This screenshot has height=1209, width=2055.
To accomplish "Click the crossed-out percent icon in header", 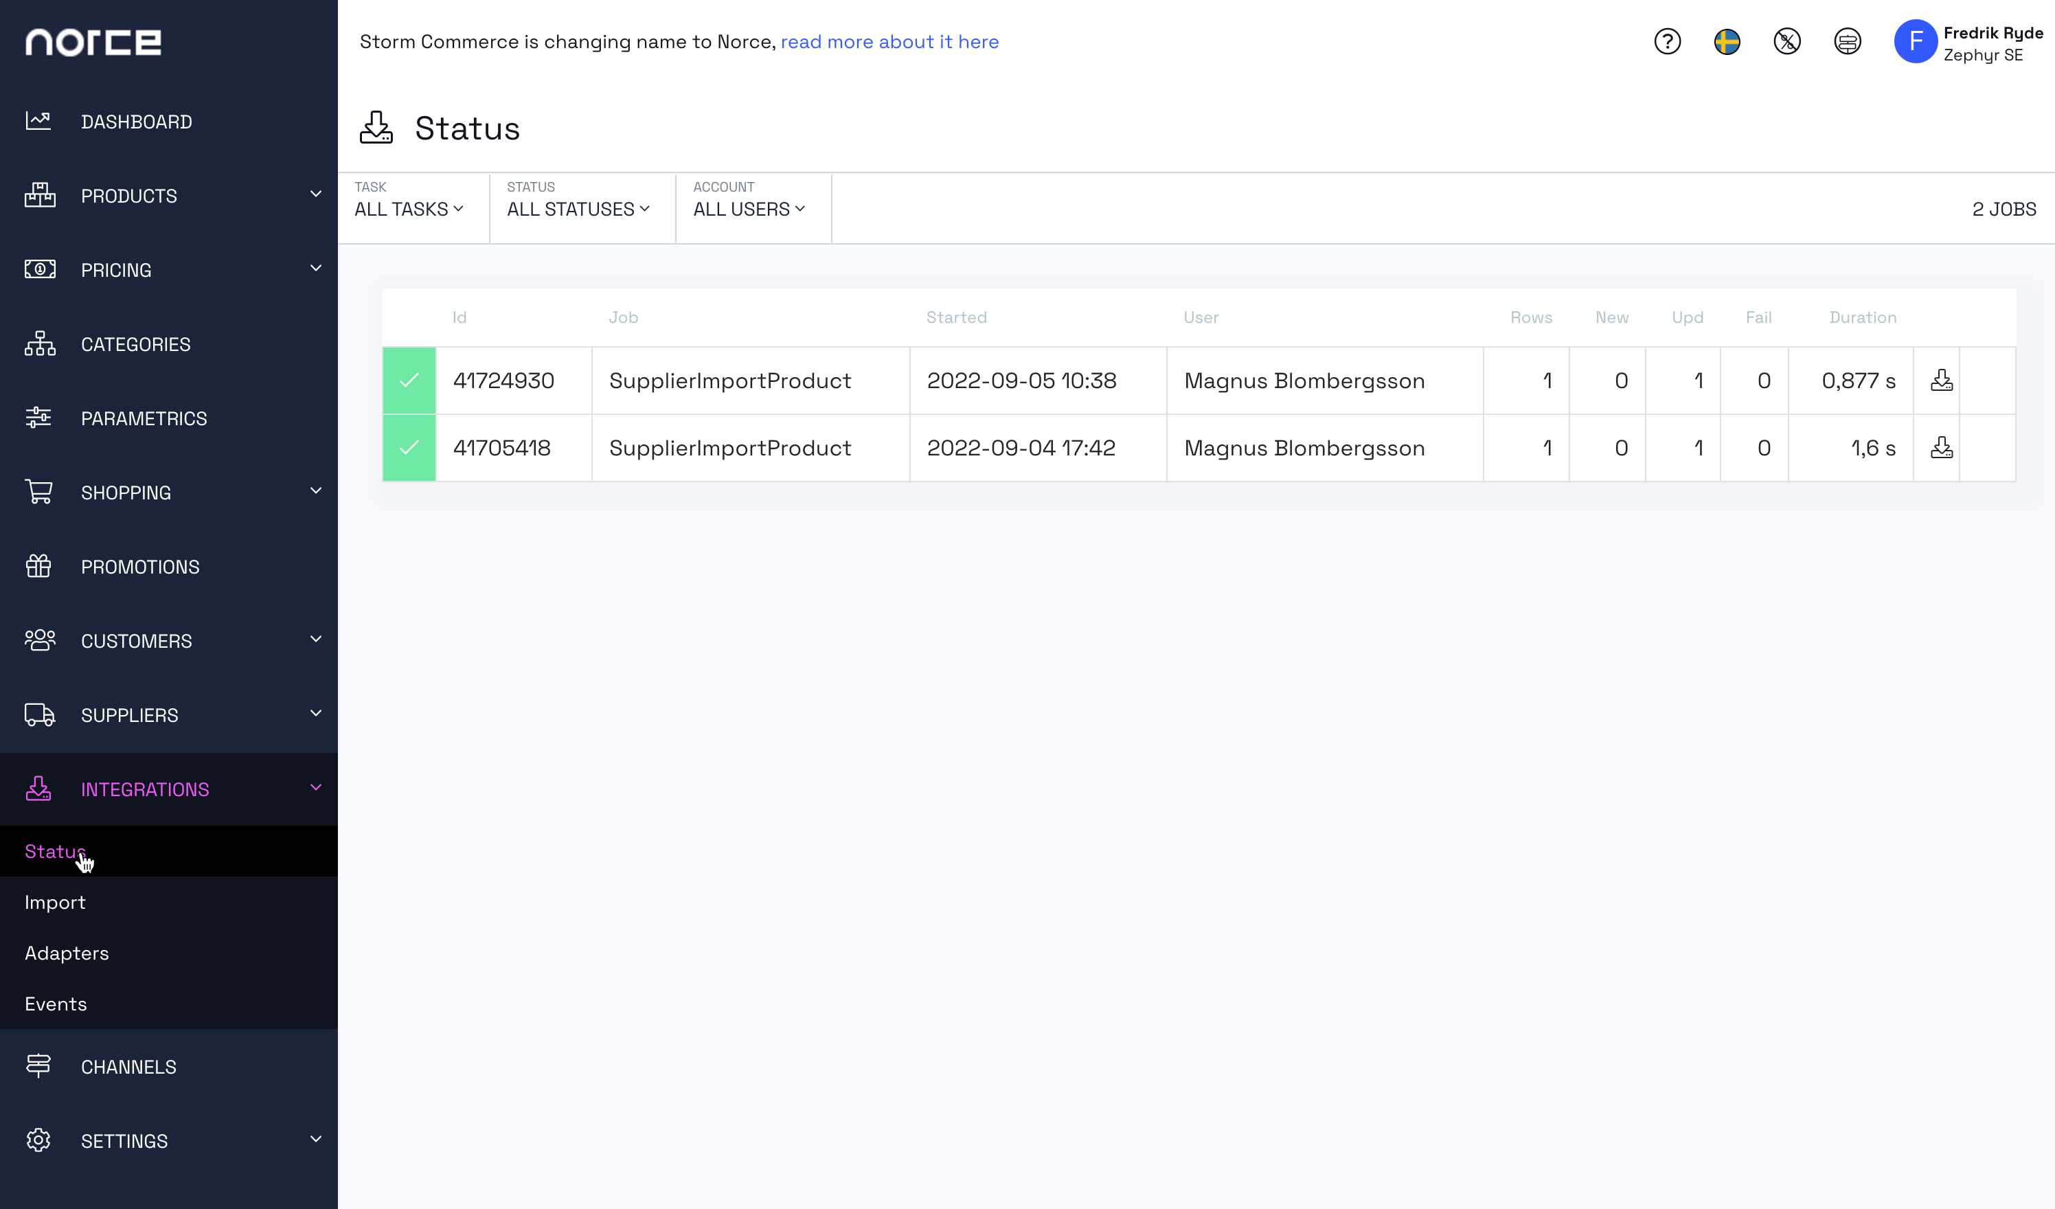I will coord(1786,42).
